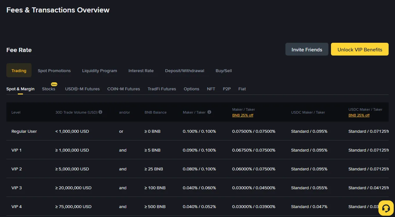Image resolution: width=395 pixels, height=217 pixels.
Task: Click the '0.06750% / 0.07500%' discounted fee
Action: pos(254,150)
